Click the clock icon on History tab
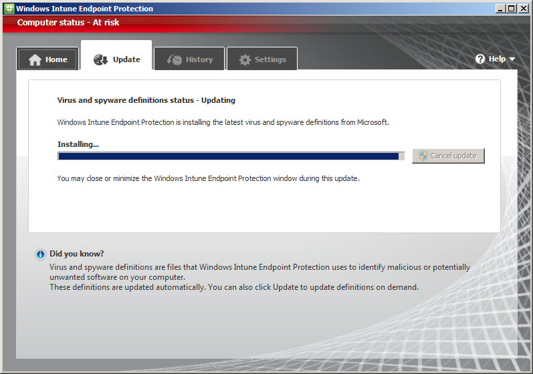Screen dimensions: 533x374 (x=175, y=59)
